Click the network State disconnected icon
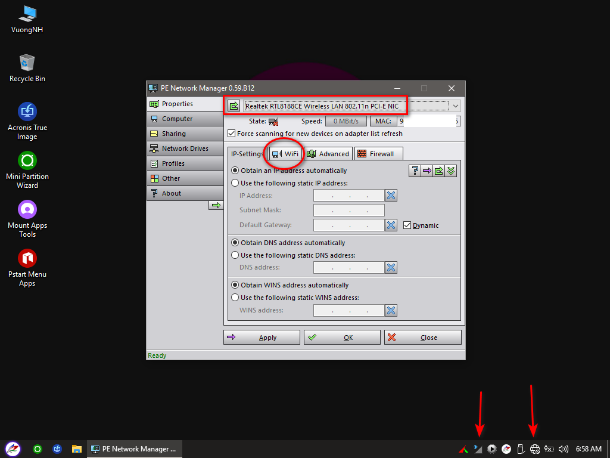 click(x=274, y=122)
